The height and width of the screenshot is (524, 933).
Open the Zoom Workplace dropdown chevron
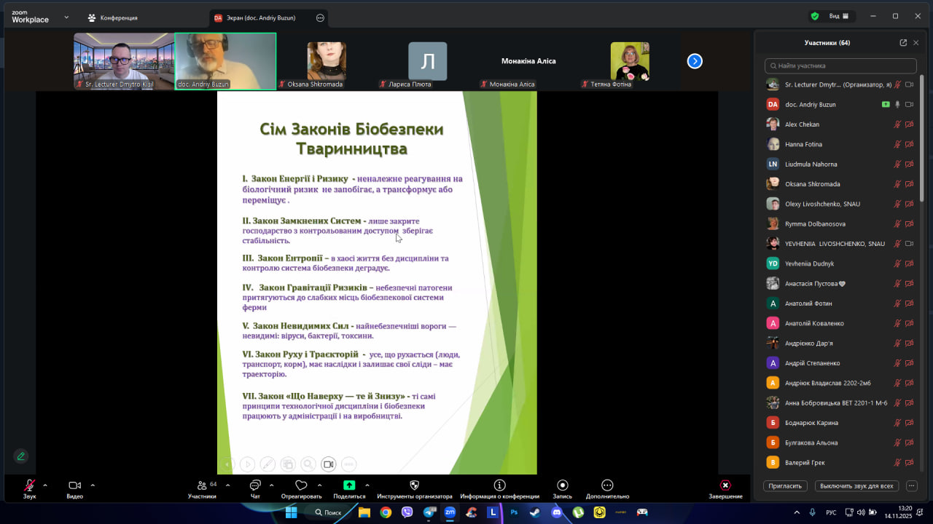66,17
